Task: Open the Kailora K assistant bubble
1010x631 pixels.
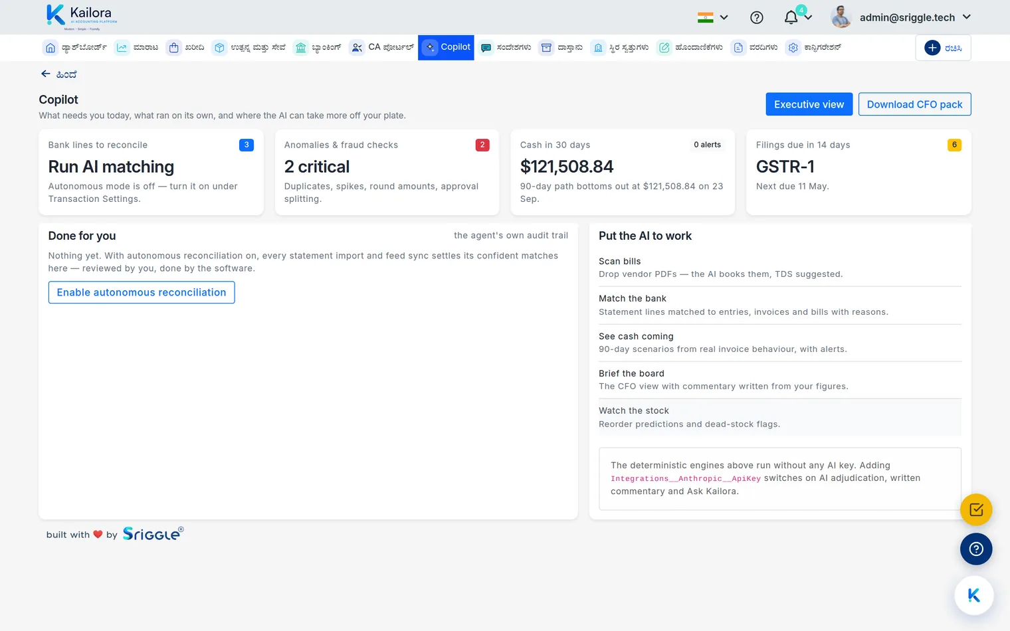Action: point(974,596)
